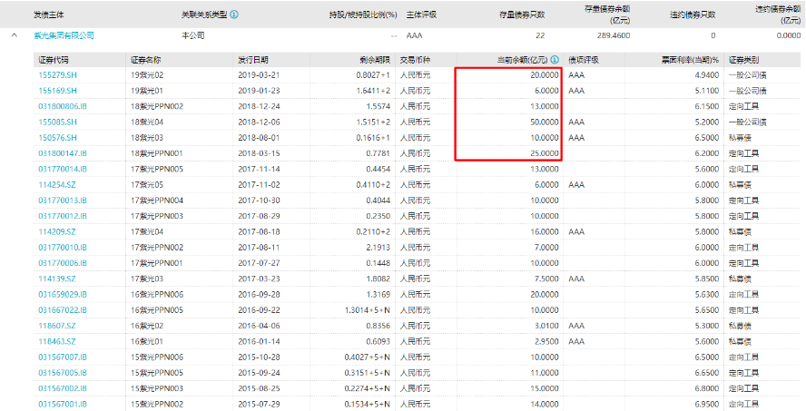Open bond code 118607.SZ
Screen dimensions: 806x411
coord(57,326)
